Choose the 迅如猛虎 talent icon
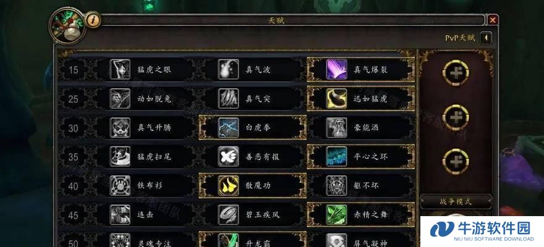544x247 pixels. click(x=336, y=99)
